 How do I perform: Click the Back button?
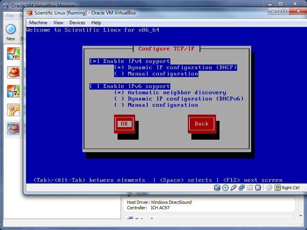(x=202, y=124)
